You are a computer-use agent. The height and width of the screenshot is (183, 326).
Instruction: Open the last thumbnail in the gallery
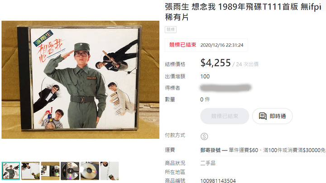point(110,170)
